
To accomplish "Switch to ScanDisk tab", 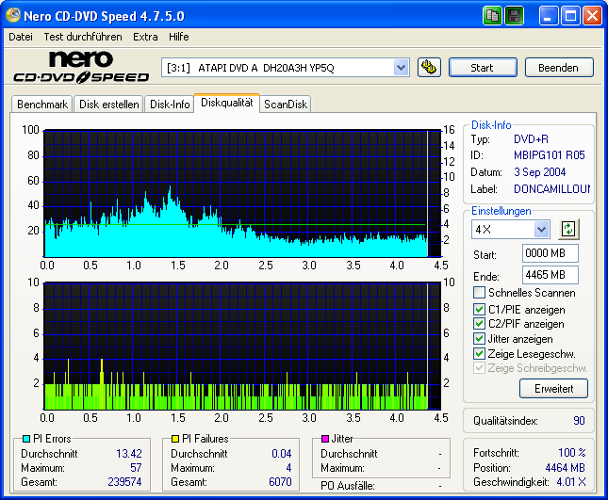I will [286, 105].
